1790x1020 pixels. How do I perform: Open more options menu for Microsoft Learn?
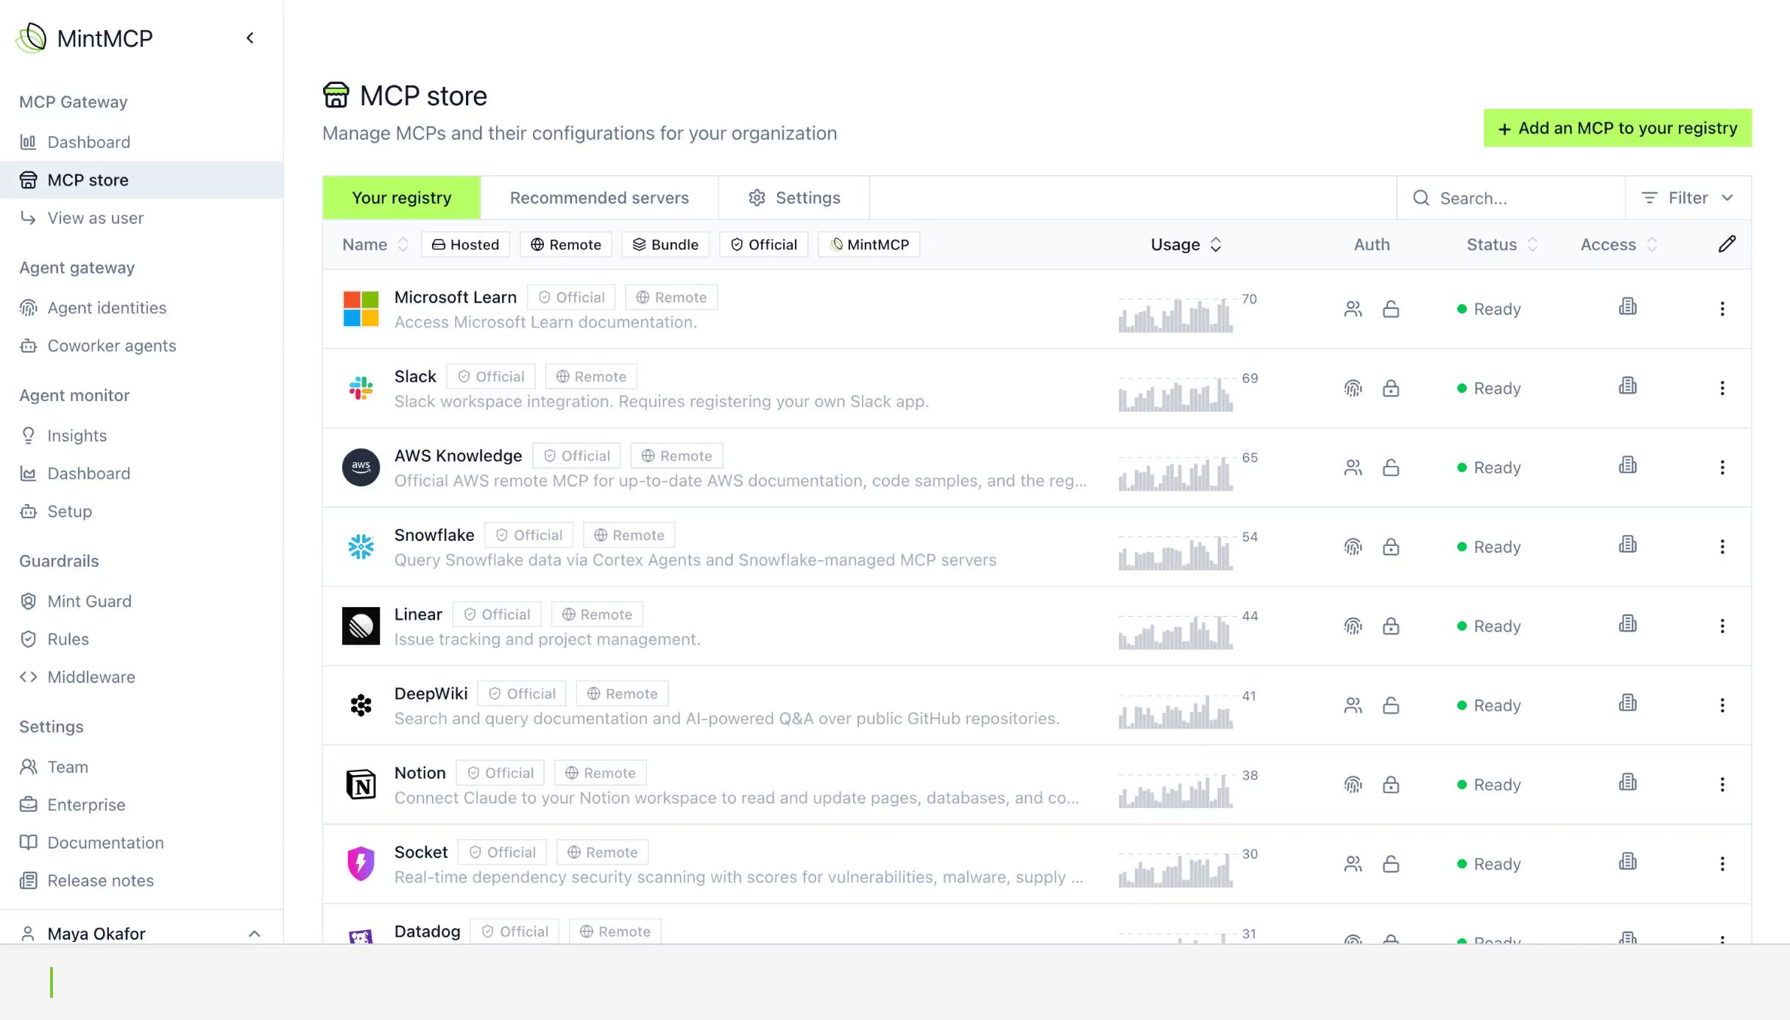(x=1722, y=309)
